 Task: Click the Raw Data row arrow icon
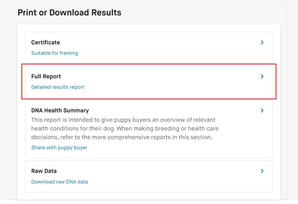262,171
